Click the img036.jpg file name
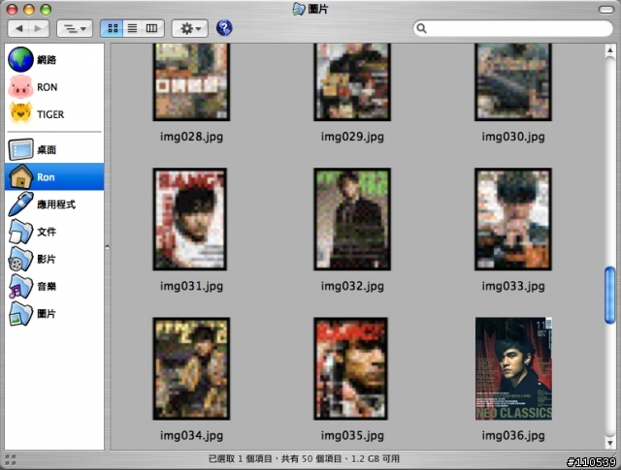This screenshot has width=621, height=470. (x=513, y=435)
